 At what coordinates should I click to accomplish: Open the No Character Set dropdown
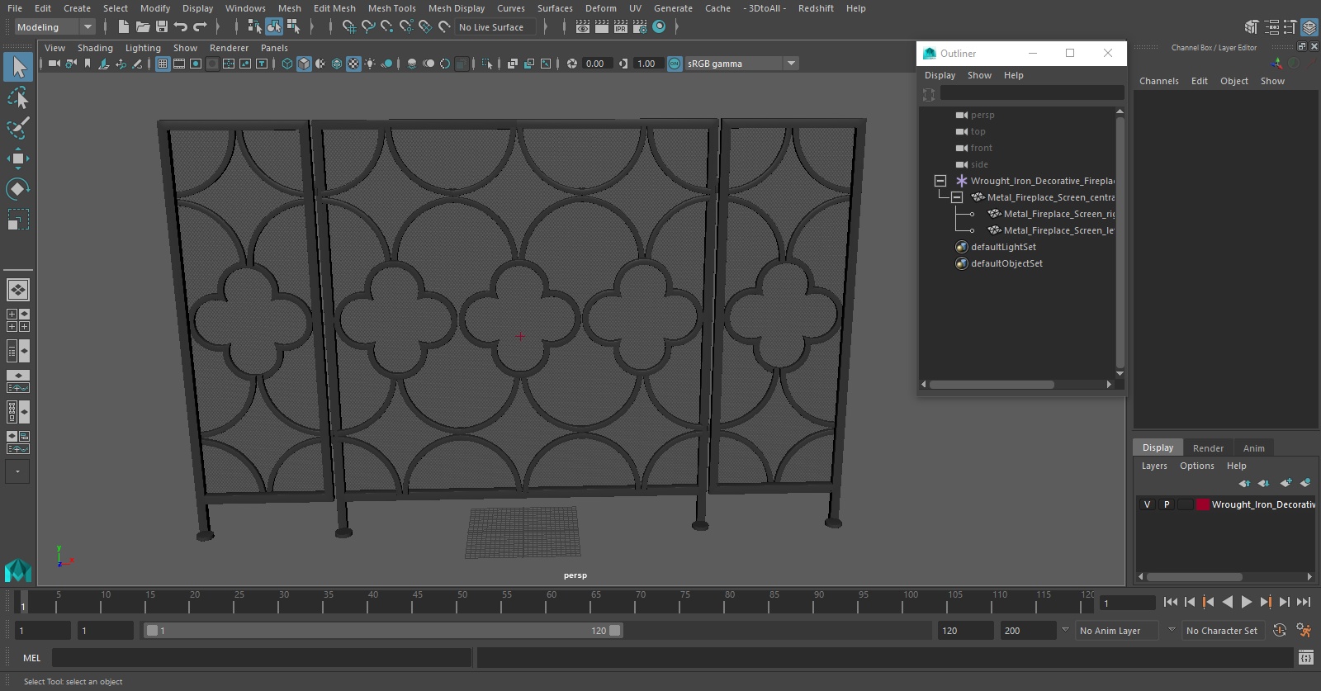coord(1222,631)
